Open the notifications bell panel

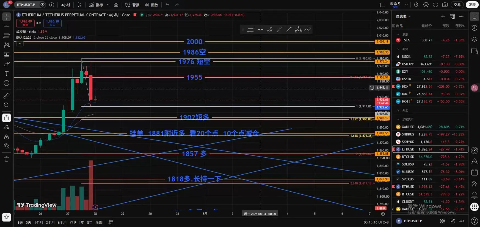pos(475,195)
